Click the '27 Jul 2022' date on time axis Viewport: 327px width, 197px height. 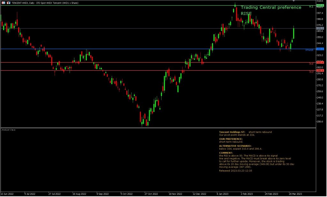tap(54, 194)
